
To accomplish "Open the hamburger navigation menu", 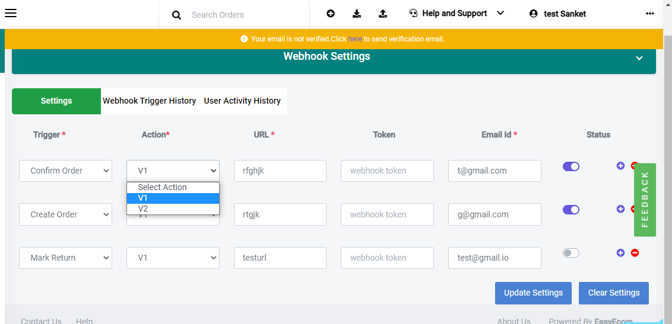I will (x=10, y=13).
